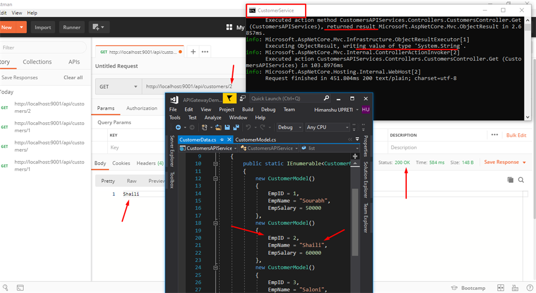Open the GET method dropdown in Postman
The height and width of the screenshot is (293, 536).
point(118,87)
